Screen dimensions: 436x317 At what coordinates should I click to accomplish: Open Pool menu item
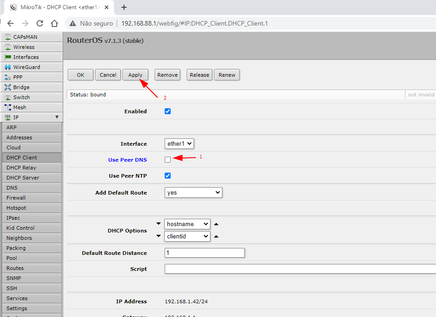(32, 258)
